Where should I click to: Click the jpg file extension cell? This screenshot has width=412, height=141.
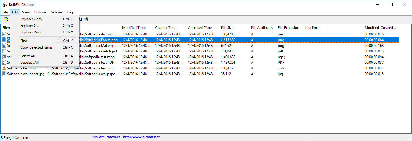(280, 74)
